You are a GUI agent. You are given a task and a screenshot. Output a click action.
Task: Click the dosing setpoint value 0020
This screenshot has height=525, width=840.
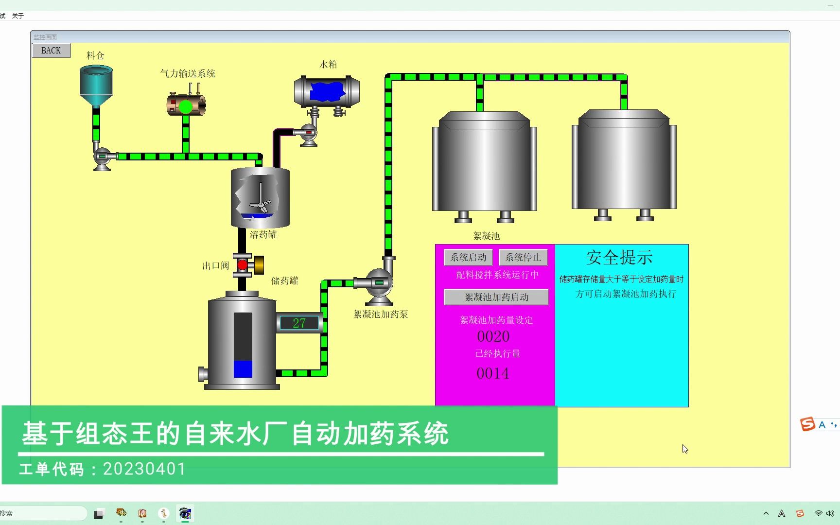[x=493, y=336]
